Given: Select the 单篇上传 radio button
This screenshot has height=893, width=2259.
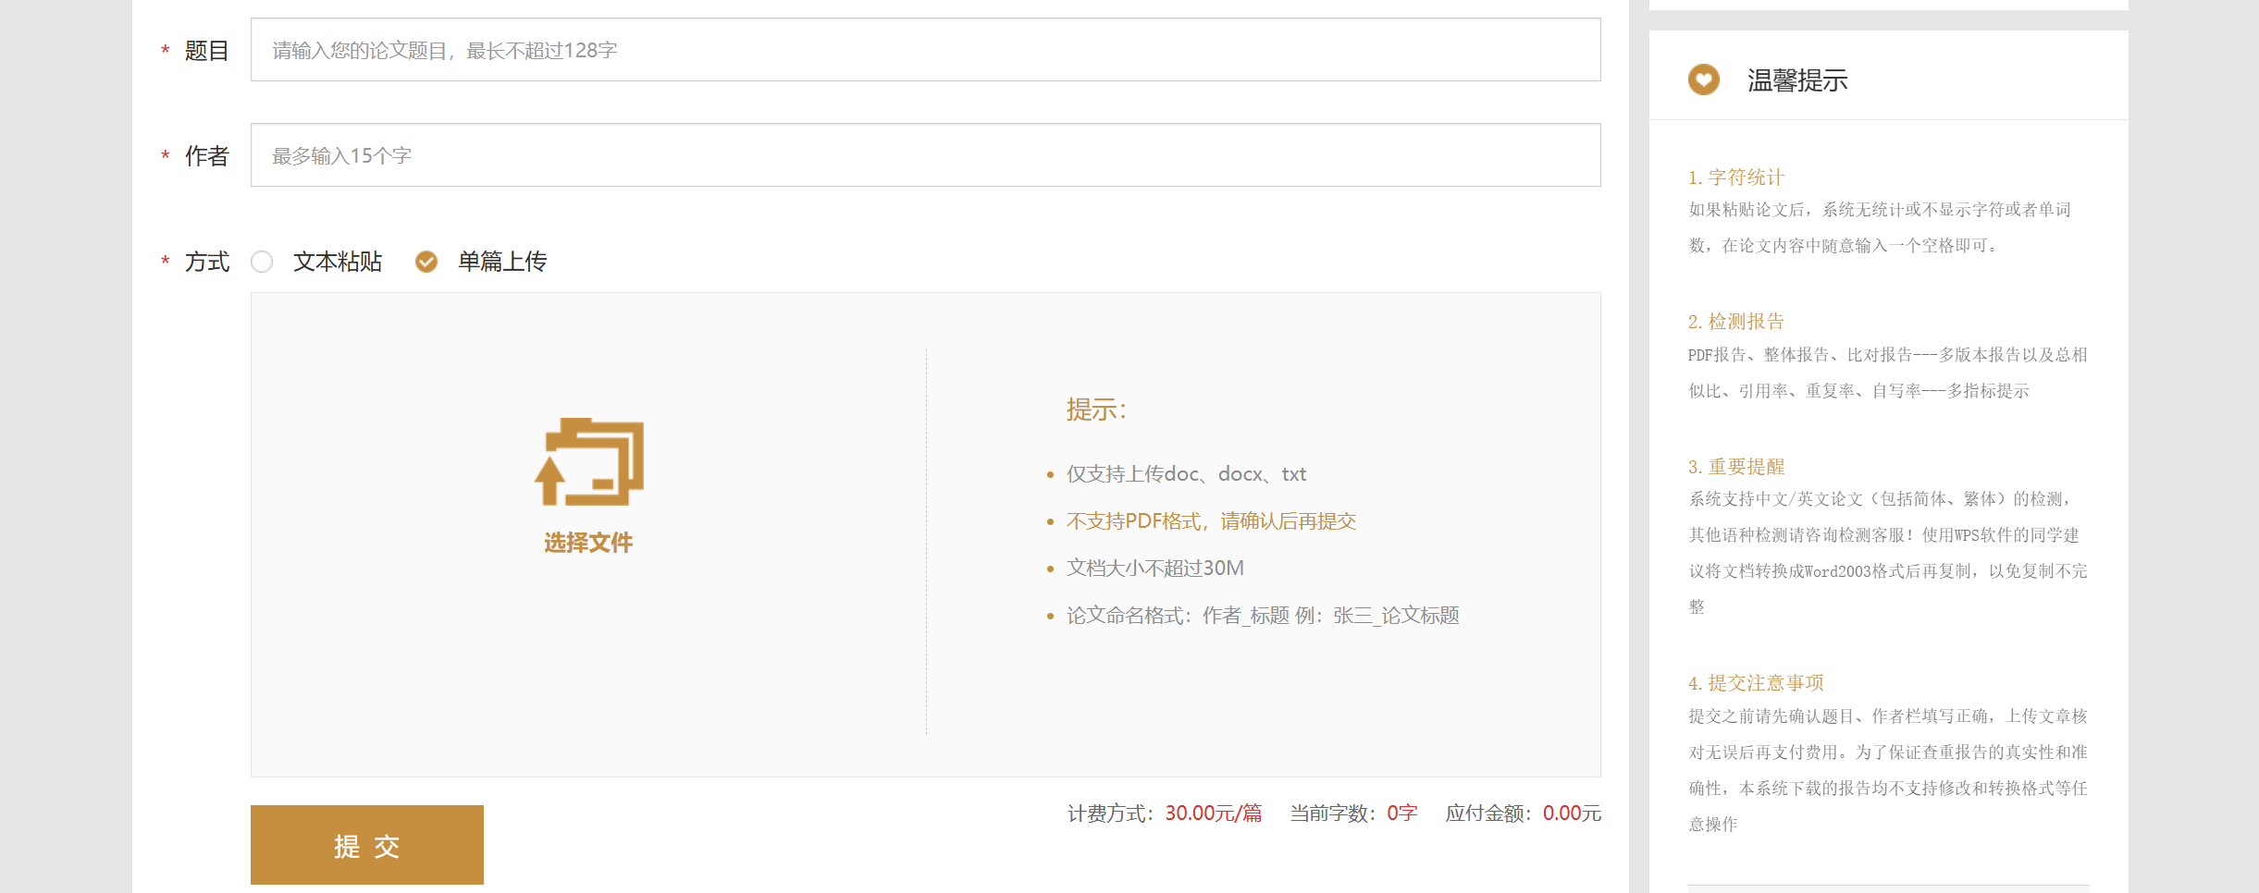Looking at the screenshot, I should point(426,263).
